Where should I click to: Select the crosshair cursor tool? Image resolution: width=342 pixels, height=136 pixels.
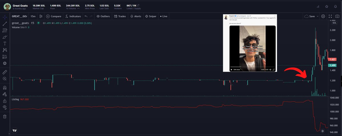(5, 17)
